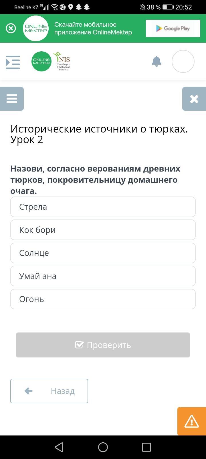Viewport: 206px width, 459px height.
Task: Go back with the Назад button
Action: pyautogui.click(x=49, y=391)
